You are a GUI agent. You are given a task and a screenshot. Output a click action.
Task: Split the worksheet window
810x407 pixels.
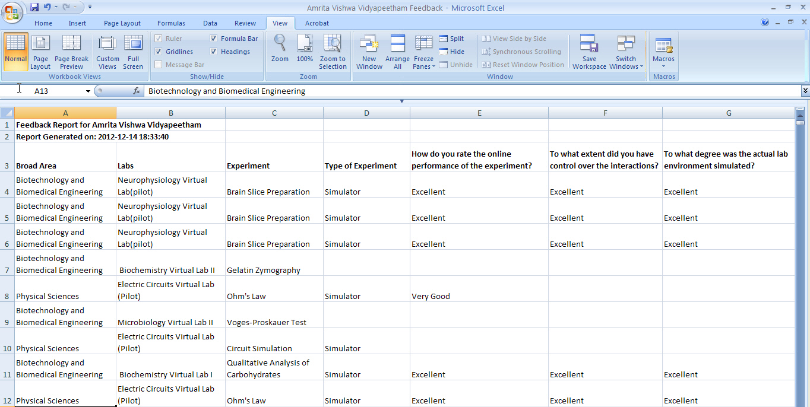pos(451,39)
